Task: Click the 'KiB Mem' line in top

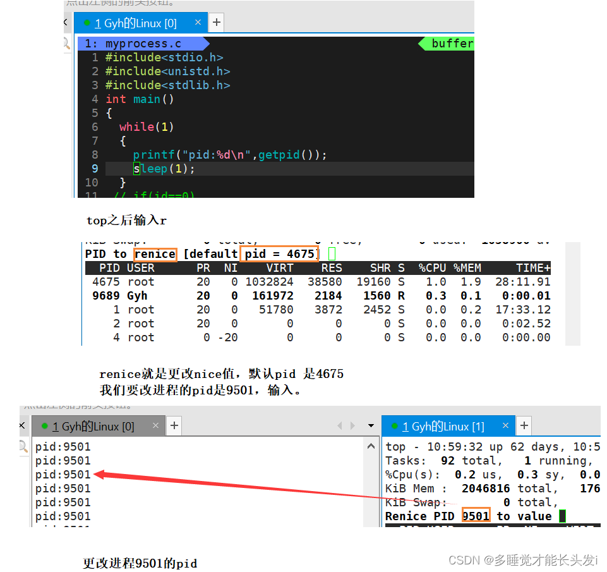Action: pos(493,489)
